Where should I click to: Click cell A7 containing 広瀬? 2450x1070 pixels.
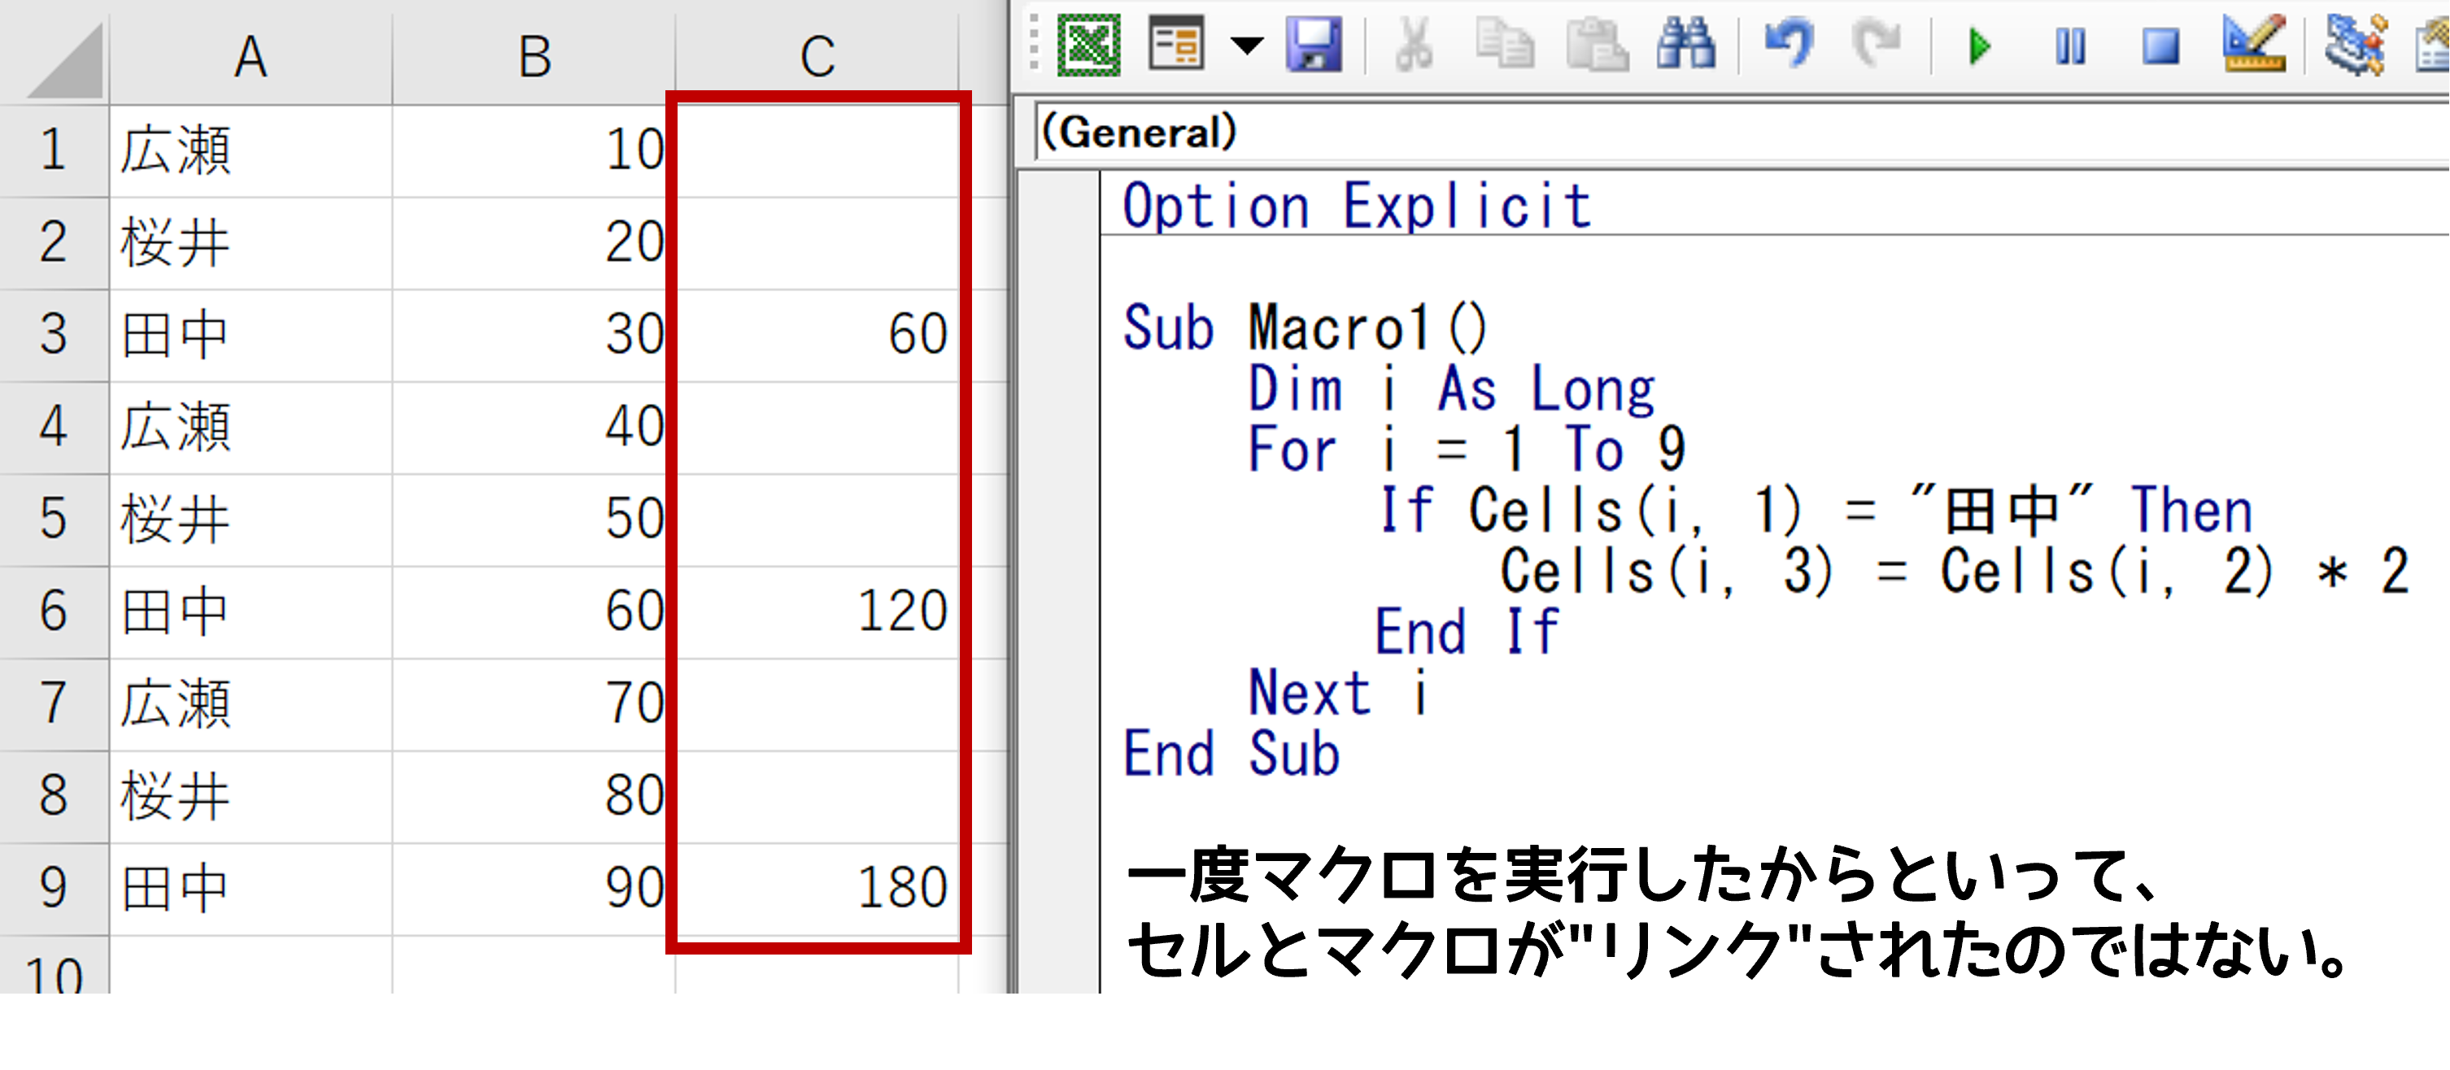coord(251,703)
